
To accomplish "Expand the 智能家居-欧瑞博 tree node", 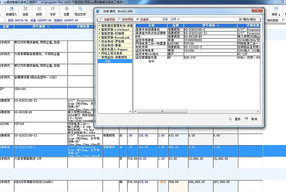I will pos(99,33).
